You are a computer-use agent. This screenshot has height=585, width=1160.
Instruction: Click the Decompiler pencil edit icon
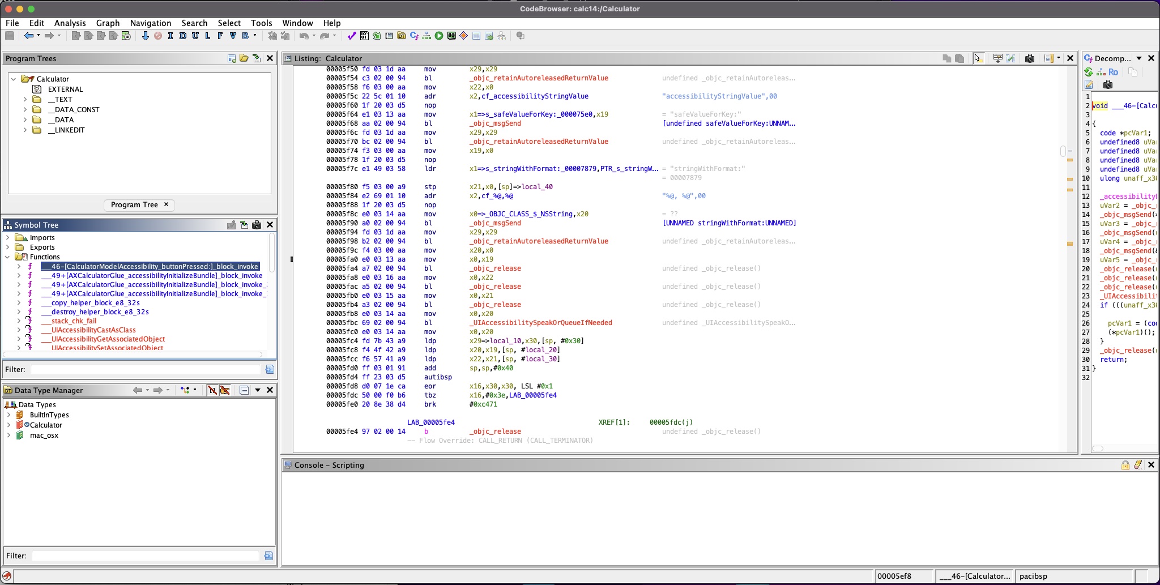(x=1089, y=84)
